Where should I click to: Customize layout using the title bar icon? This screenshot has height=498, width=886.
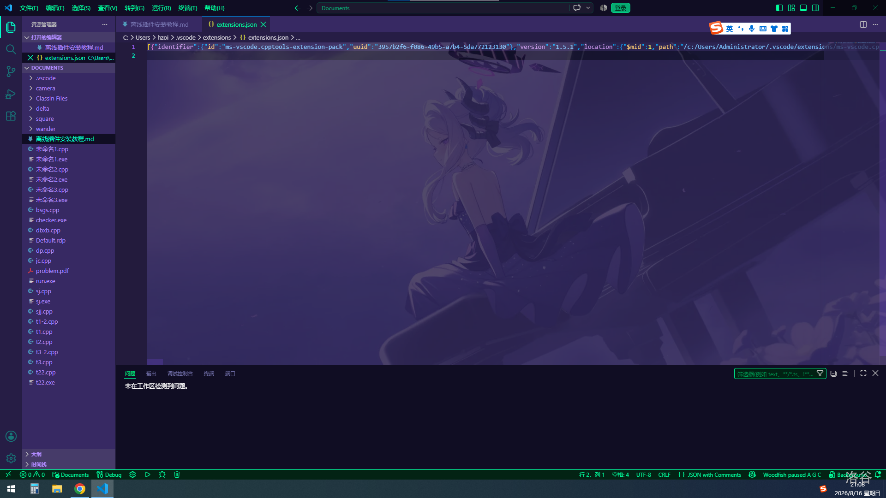click(791, 8)
